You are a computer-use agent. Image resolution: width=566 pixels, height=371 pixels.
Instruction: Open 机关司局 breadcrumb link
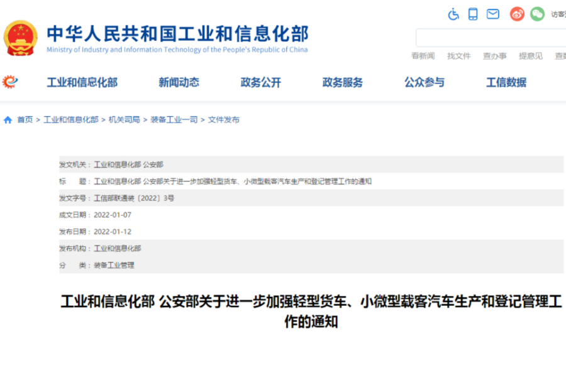pos(124,119)
